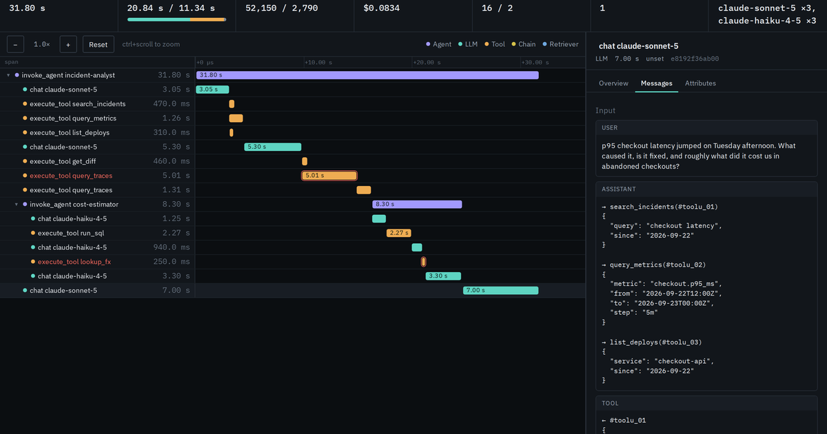This screenshot has height=434, width=827.
Task: Select the execute_tool list_deploys row
Action: tap(97, 133)
